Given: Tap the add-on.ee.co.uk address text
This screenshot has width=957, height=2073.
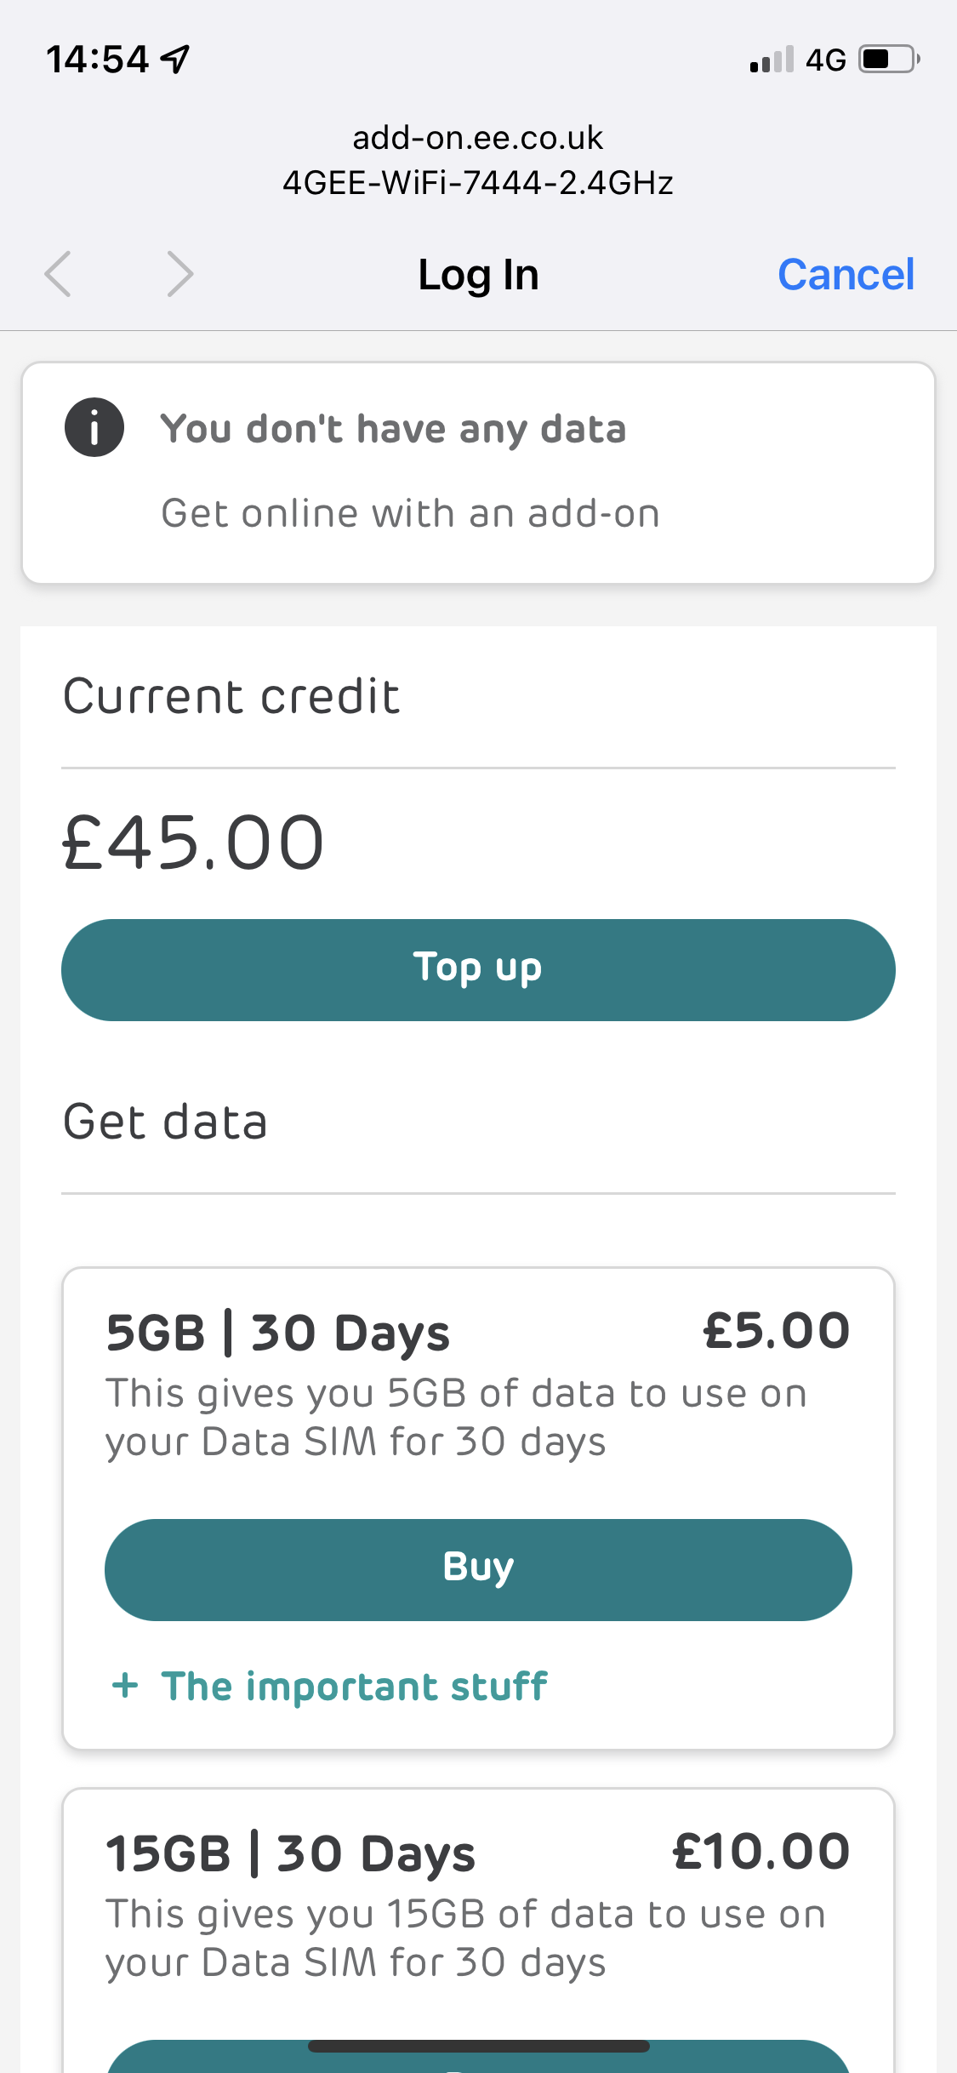Looking at the screenshot, I should pos(478,138).
